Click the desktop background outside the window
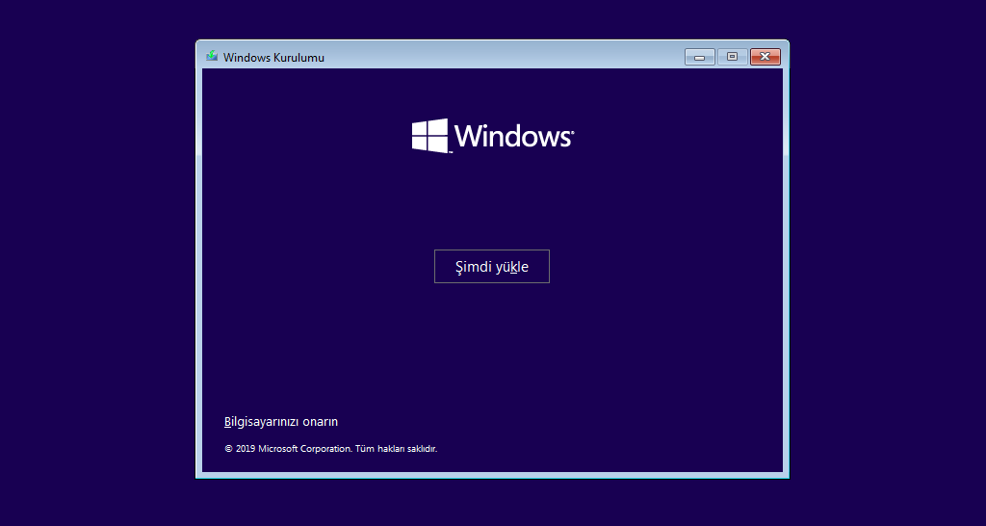Image resolution: width=986 pixels, height=526 pixels. pyautogui.click(x=96, y=289)
